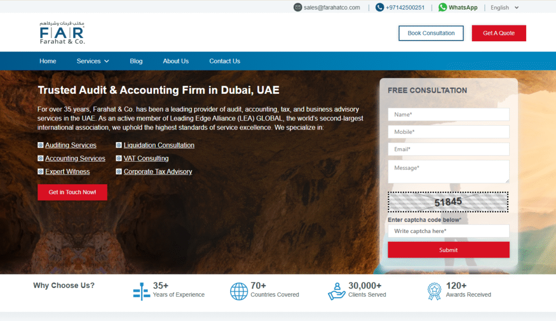Click the Get A Quote button
The width and height of the screenshot is (556, 321).
[498, 33]
